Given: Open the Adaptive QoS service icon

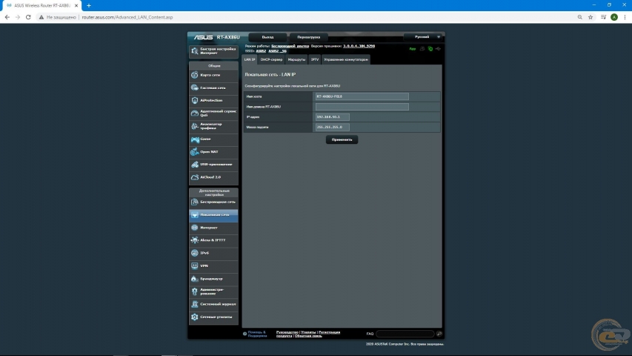Looking at the screenshot, I should (x=195, y=113).
